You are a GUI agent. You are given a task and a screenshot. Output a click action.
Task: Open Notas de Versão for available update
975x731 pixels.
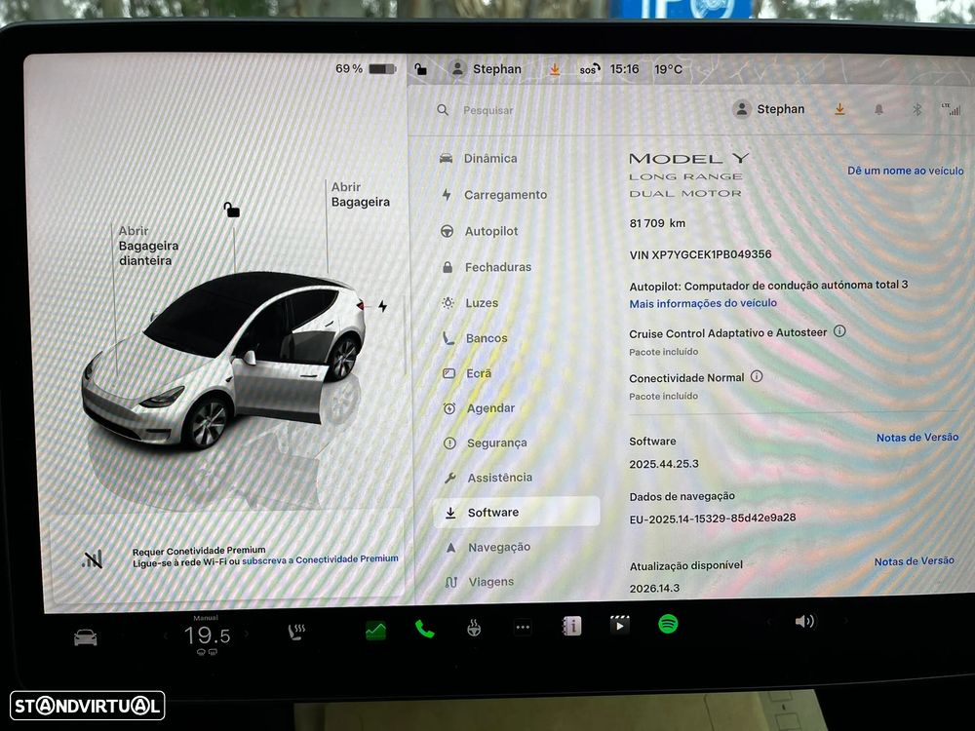915,561
